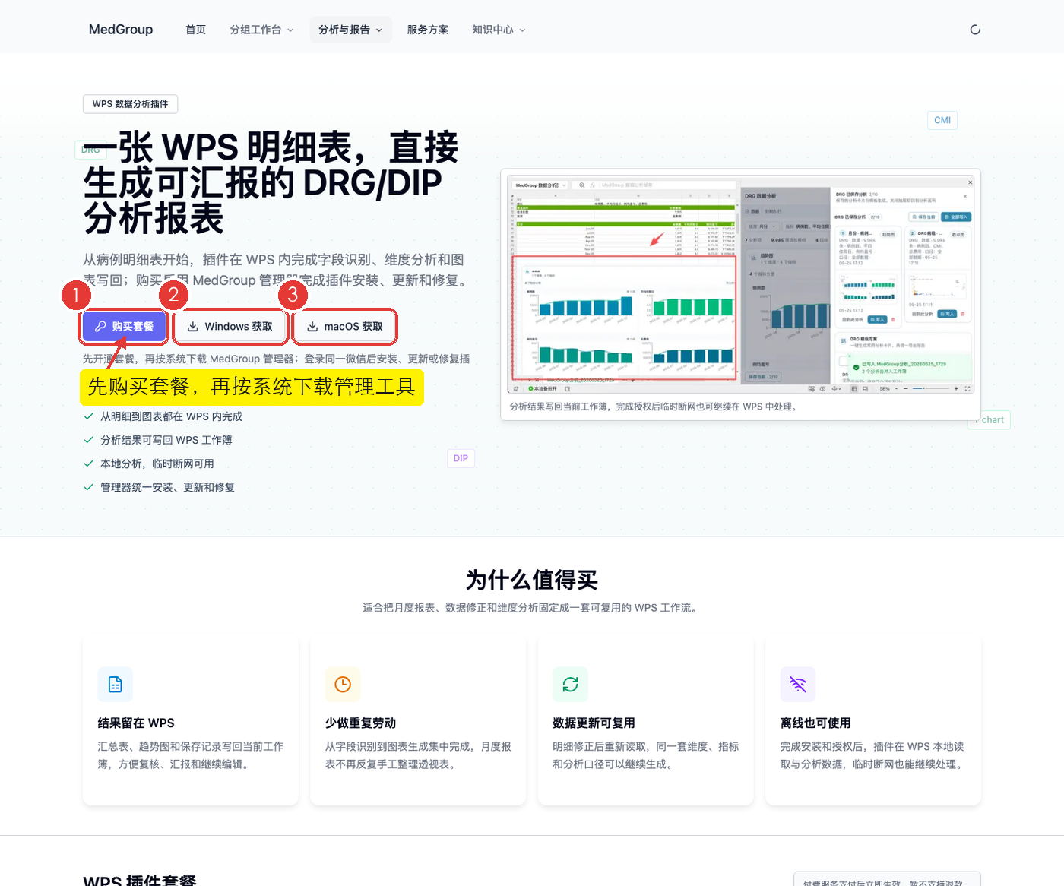Click the 知识中心 chevron arrow

522,30
